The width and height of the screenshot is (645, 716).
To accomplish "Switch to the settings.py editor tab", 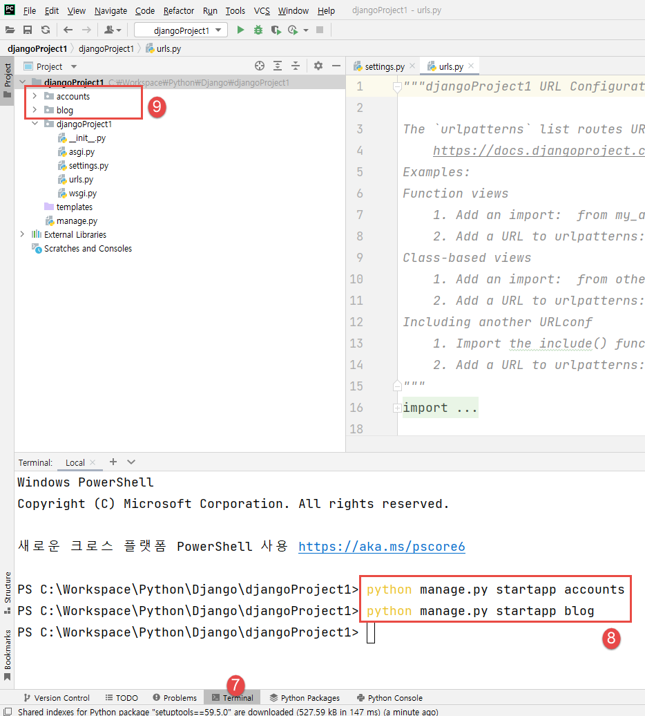I will tap(384, 66).
